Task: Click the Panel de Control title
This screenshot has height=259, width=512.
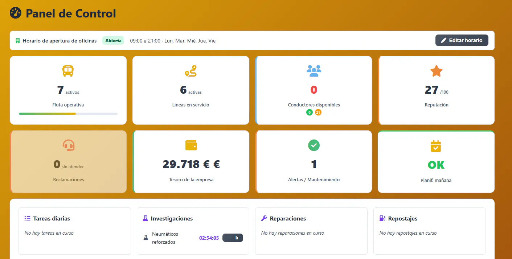Action: 71,13
